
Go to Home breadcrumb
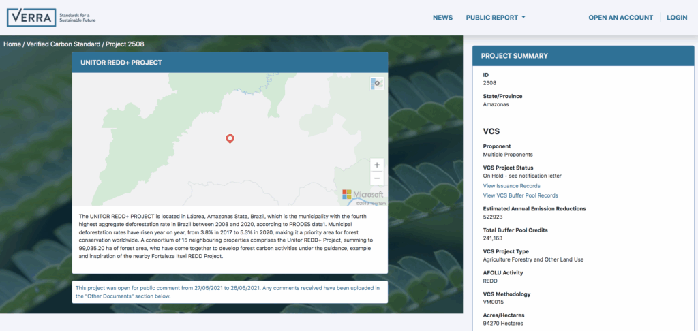click(x=12, y=44)
